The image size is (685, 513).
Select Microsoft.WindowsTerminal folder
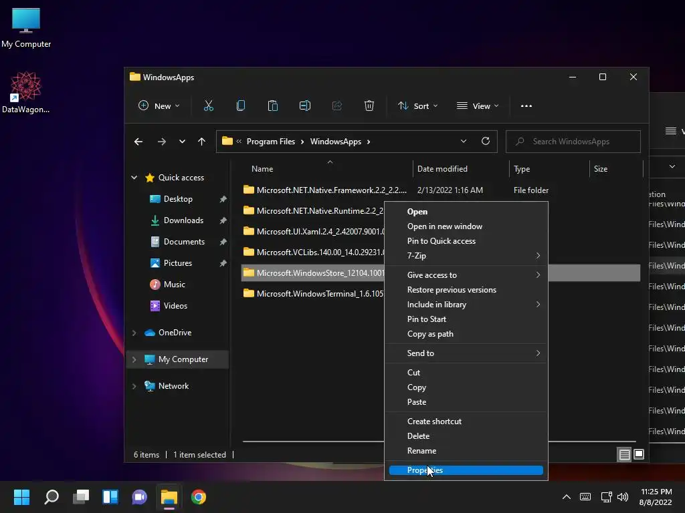pyautogui.click(x=313, y=294)
